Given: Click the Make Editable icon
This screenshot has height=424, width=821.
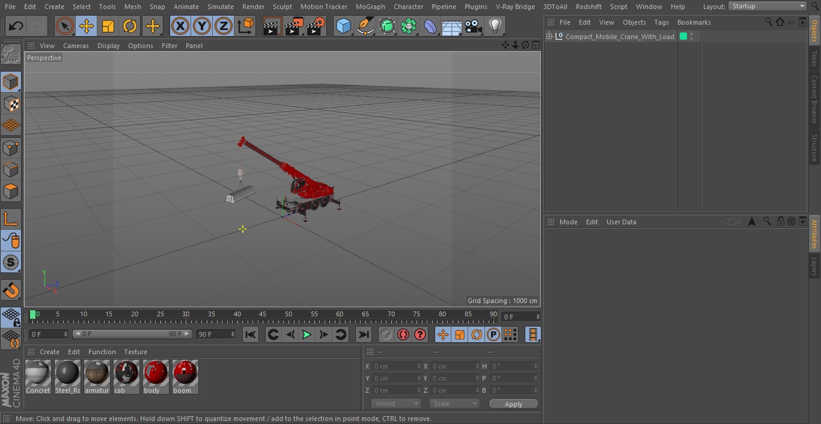Looking at the screenshot, I should coord(11,55).
